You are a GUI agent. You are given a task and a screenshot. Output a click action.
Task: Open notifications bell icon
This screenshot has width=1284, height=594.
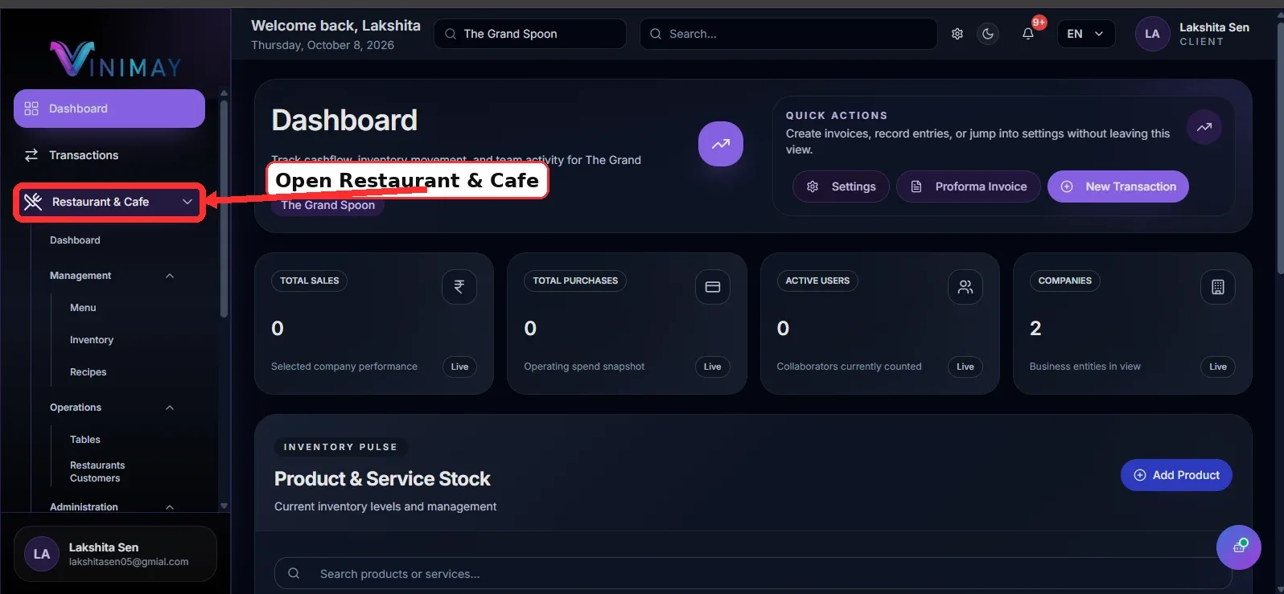click(1028, 34)
